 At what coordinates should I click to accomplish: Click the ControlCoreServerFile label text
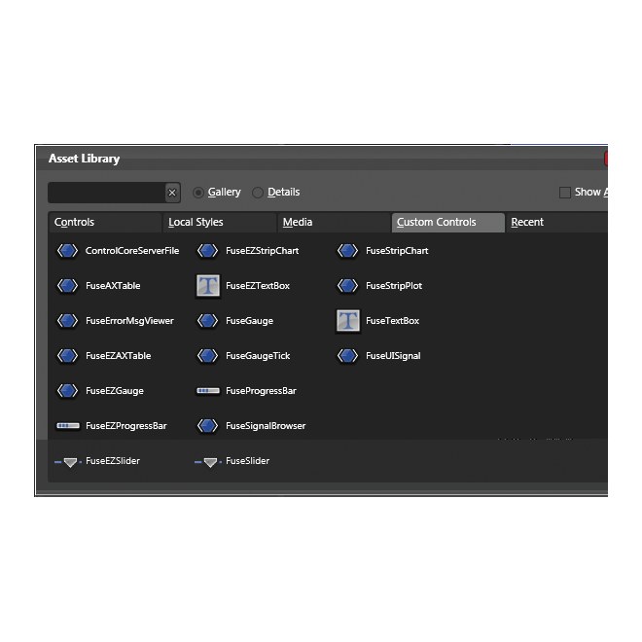[132, 251]
